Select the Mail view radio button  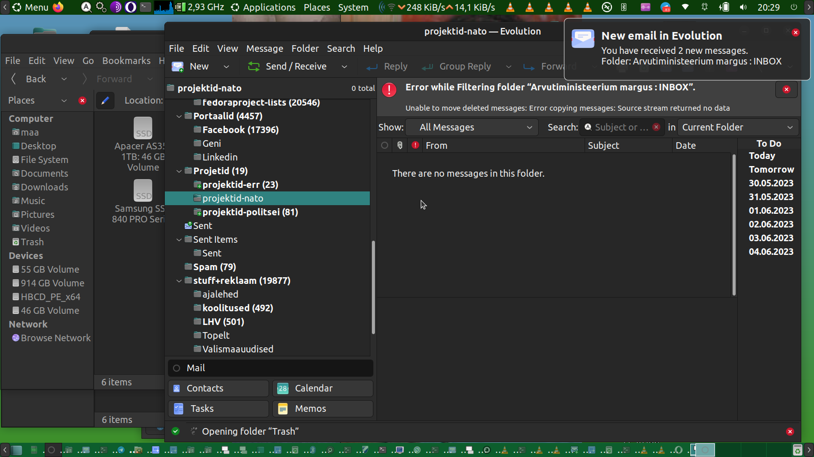(177, 368)
